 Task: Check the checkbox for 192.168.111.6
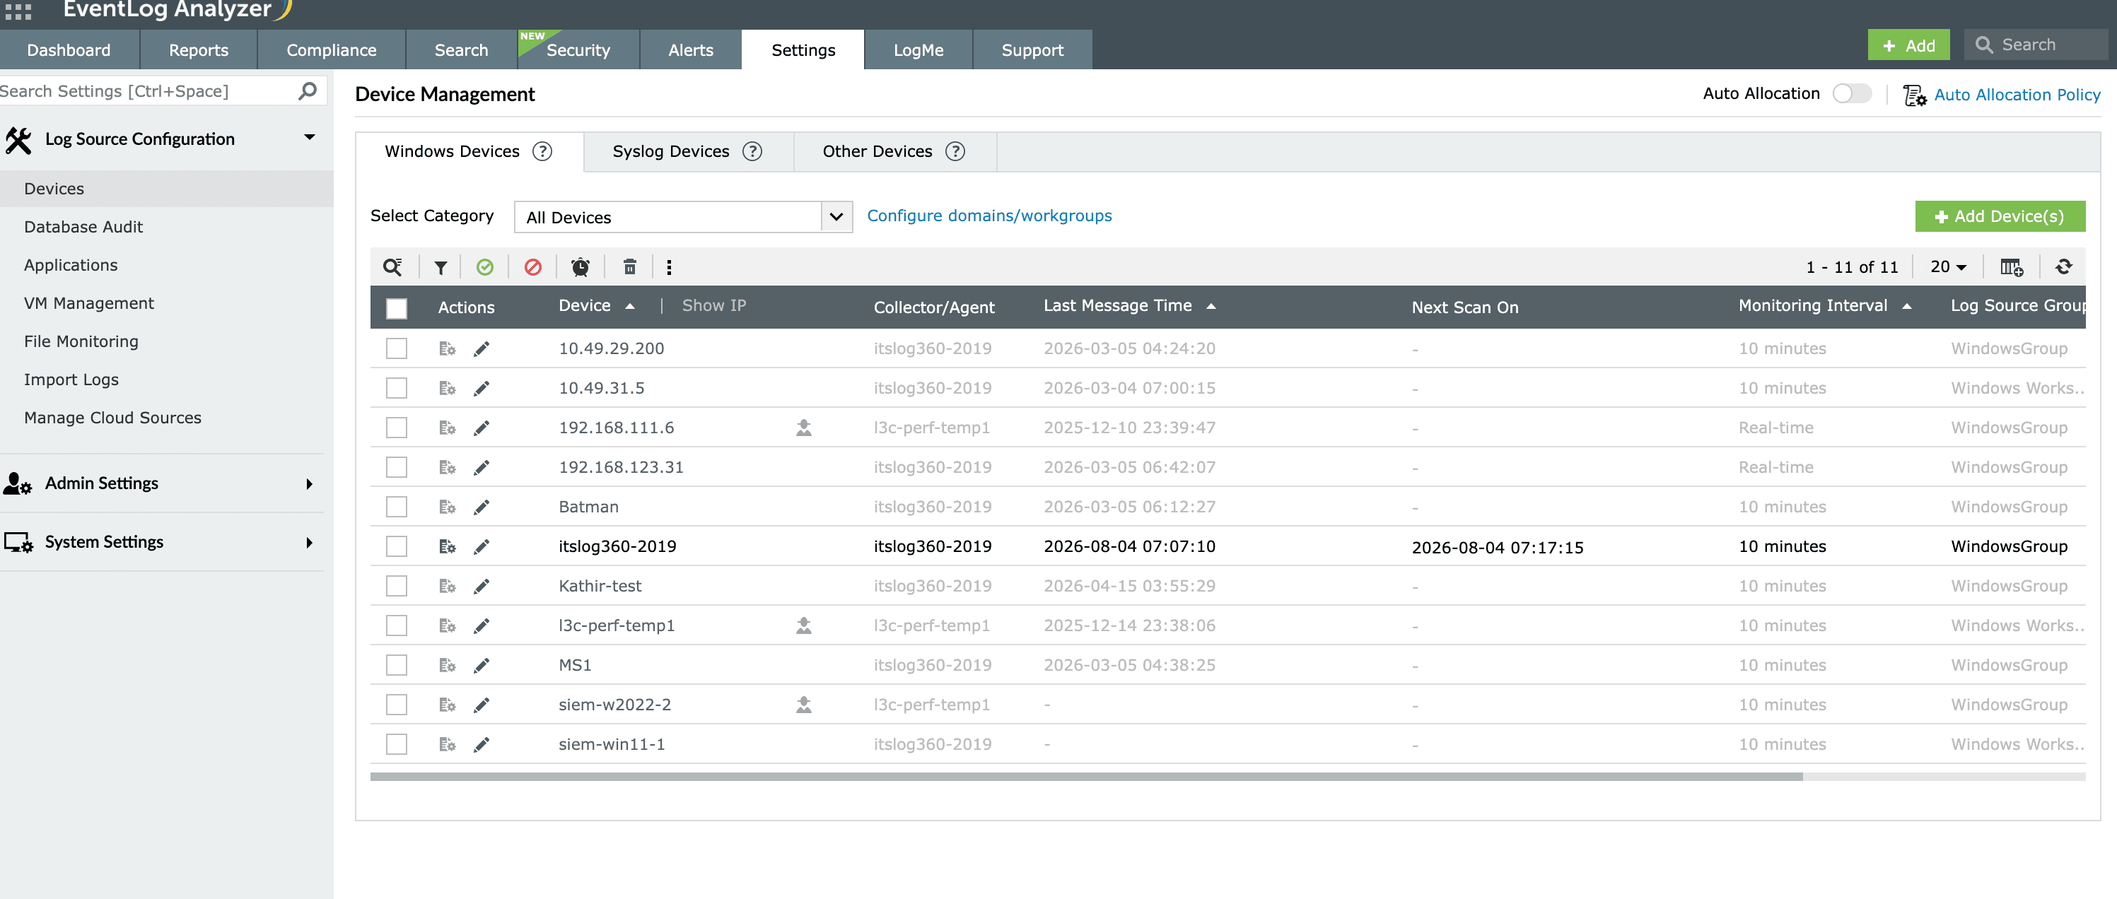pos(397,428)
